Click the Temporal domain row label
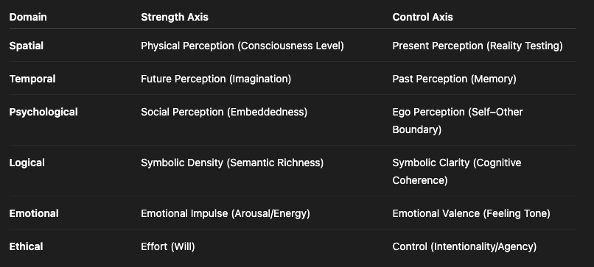594x267 pixels. pos(32,79)
